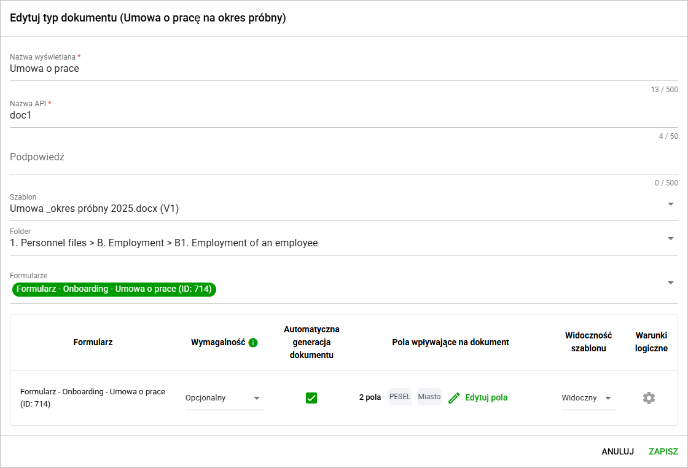Click the '0 / 500' character counter

[666, 183]
